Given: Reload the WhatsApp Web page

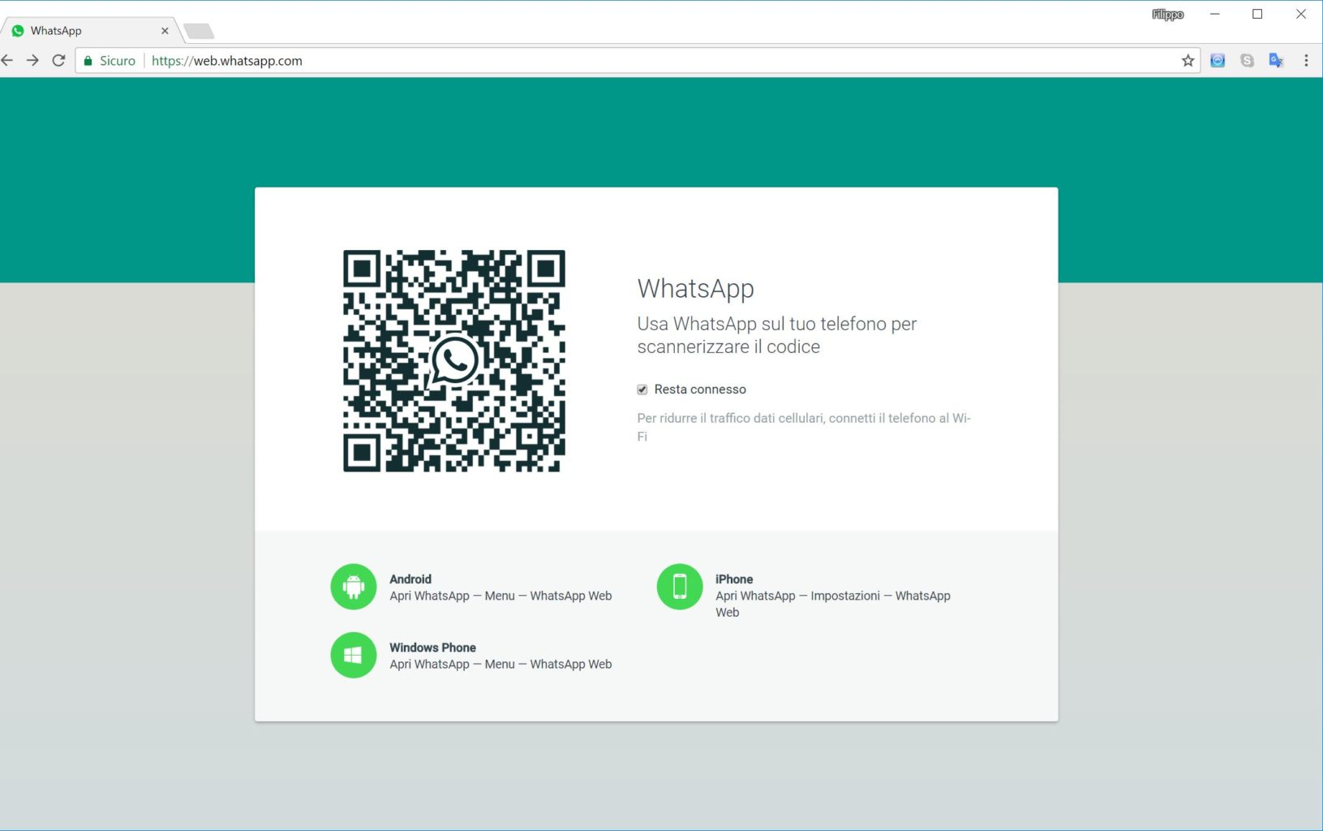Looking at the screenshot, I should click(x=58, y=61).
